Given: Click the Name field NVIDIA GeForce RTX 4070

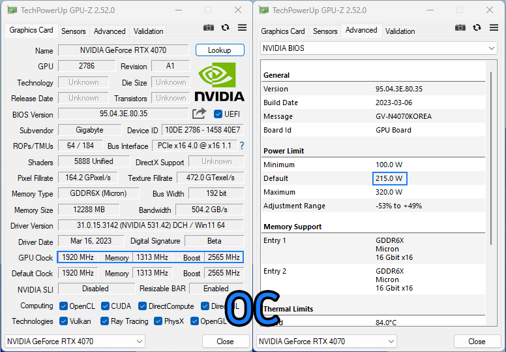Looking at the screenshot, I should (x=123, y=50).
